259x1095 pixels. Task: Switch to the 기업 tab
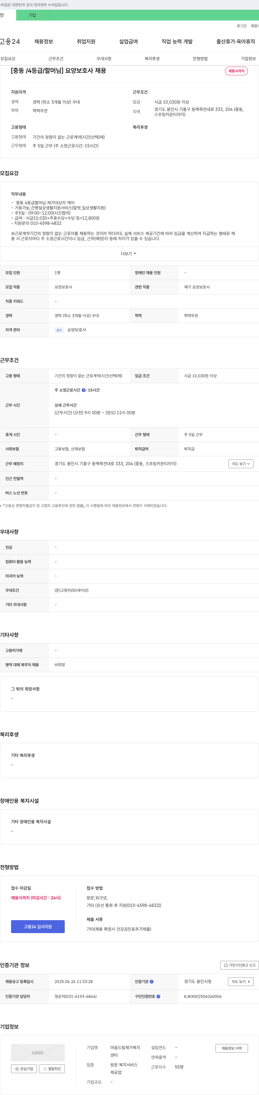click(x=32, y=15)
